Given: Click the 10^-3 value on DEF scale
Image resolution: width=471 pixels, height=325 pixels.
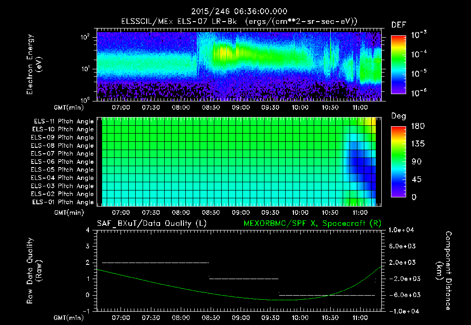Looking at the screenshot, I should point(419,35).
